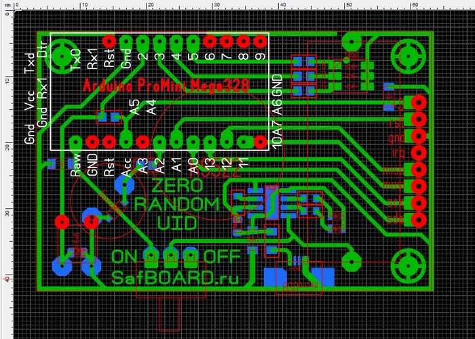Select the red pad next to "sck"
Screen dimensions: 475x339
click(419, 203)
